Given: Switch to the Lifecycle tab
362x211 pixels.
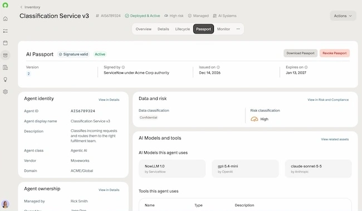Looking at the screenshot, I should coord(182,29).
